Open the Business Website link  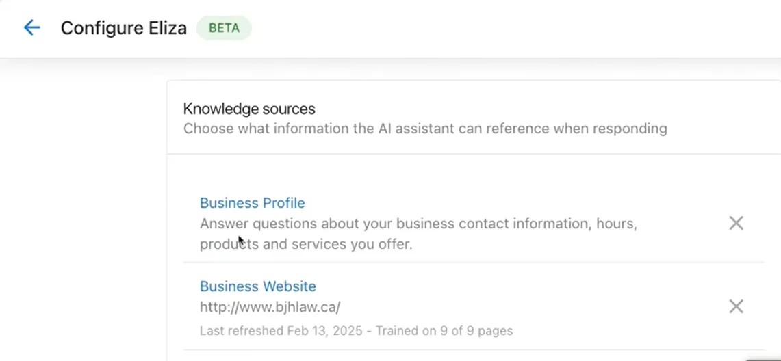[257, 286]
